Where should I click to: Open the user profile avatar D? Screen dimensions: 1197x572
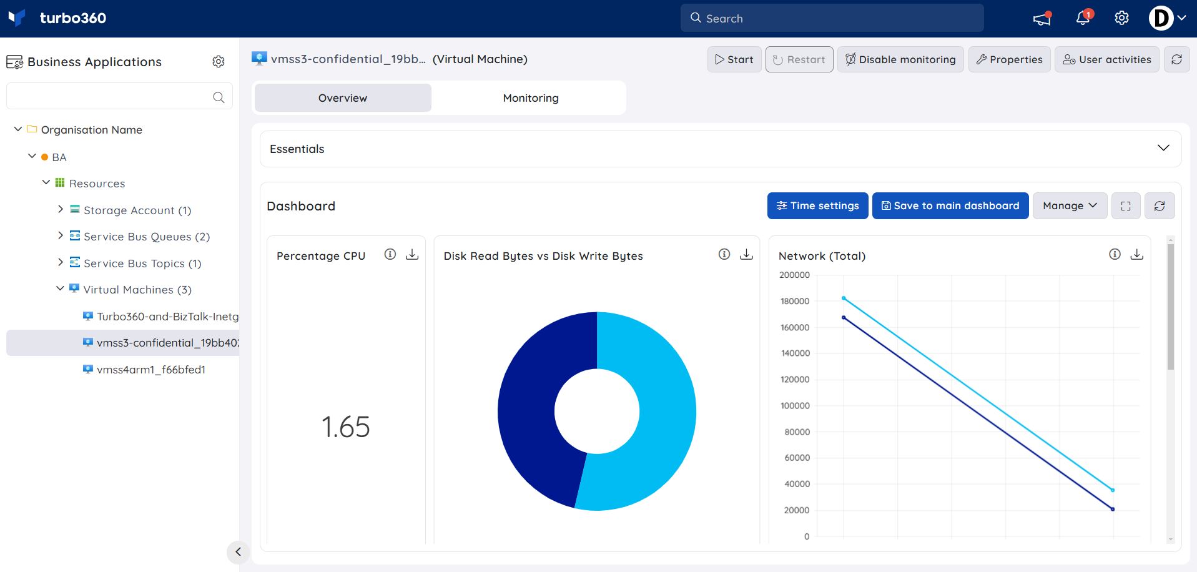(x=1161, y=18)
